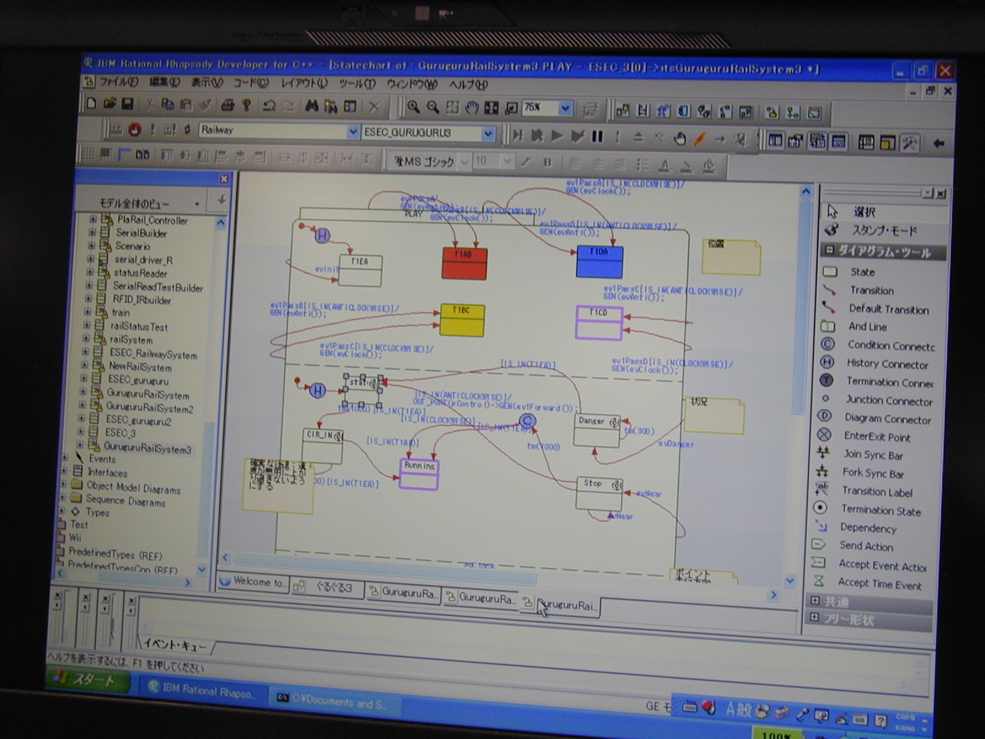This screenshot has height=739, width=985.
Task: Open the 表示(V) menu
Action: (207, 82)
